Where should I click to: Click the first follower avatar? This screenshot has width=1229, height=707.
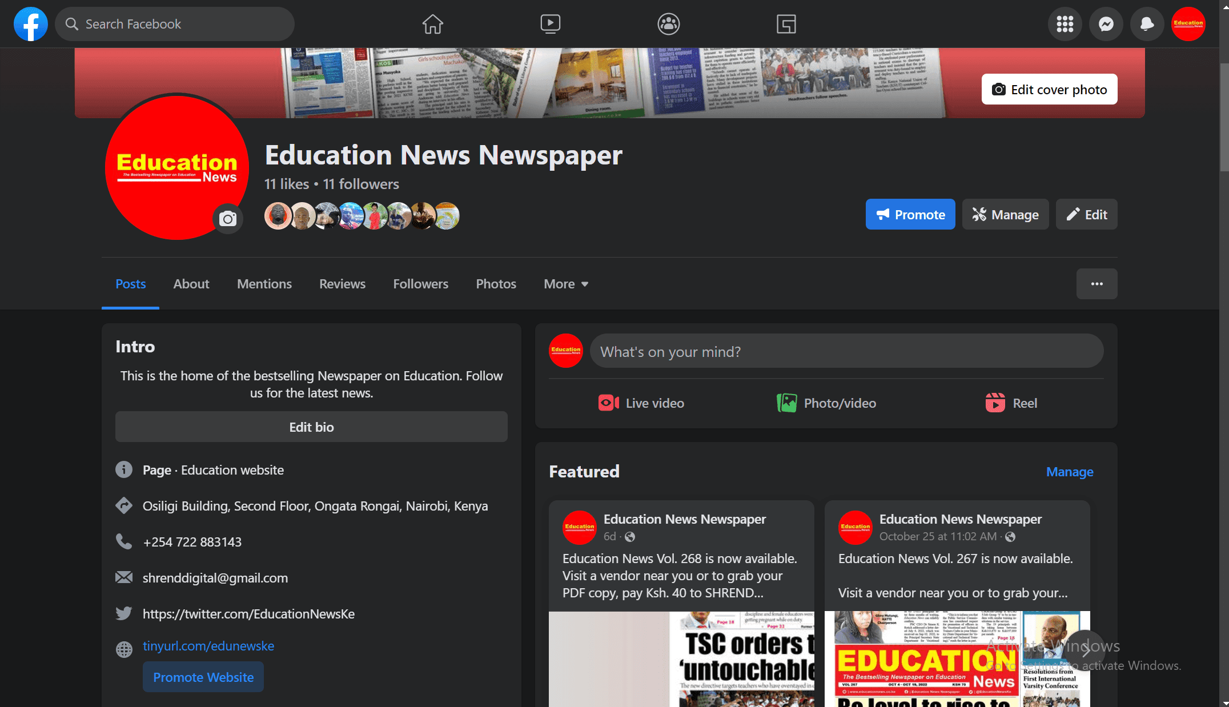[x=278, y=216]
